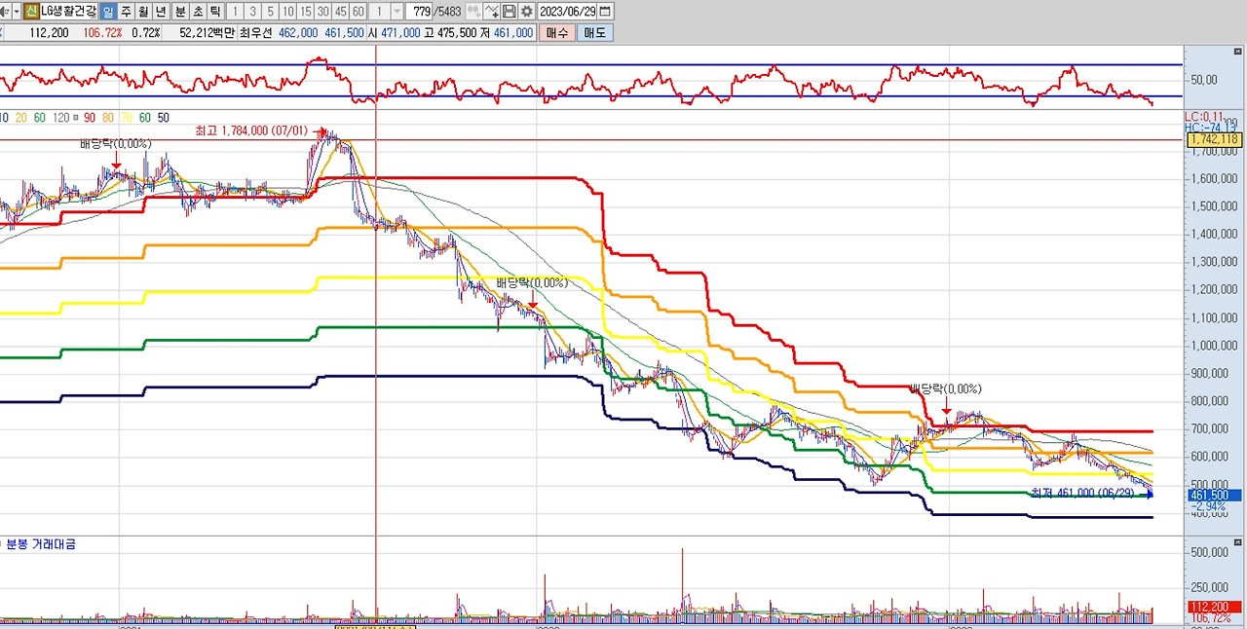Click the low price 461,000 in header

click(513, 32)
